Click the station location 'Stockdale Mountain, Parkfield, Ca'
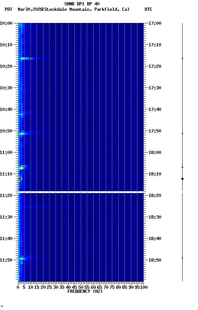This screenshot has height=310, width=198. coord(86,9)
